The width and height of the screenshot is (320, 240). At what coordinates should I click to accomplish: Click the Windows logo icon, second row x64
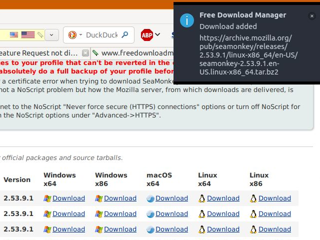[47, 214]
